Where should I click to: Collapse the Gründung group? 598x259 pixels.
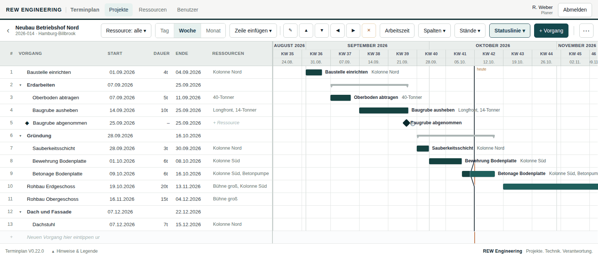pos(21,136)
